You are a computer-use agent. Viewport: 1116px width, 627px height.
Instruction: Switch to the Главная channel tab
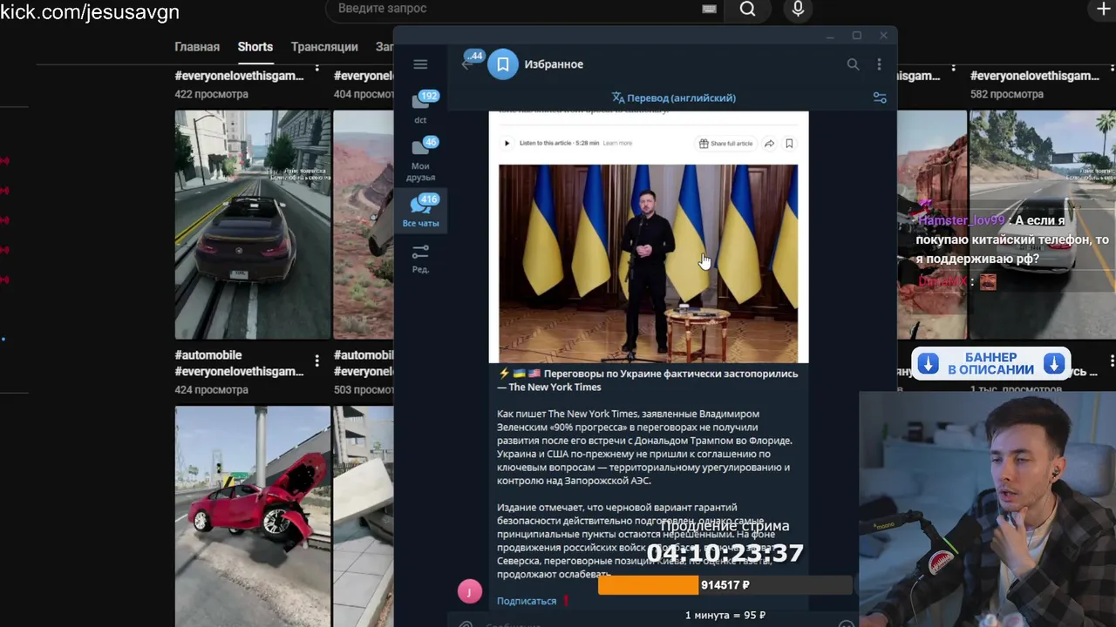[197, 47]
